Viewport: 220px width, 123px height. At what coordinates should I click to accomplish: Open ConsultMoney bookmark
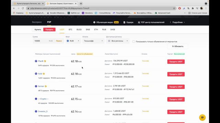103,13
